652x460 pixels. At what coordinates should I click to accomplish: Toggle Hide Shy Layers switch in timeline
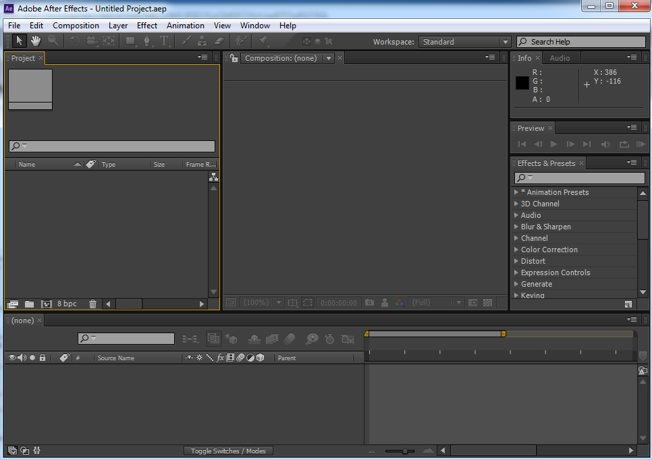[254, 339]
